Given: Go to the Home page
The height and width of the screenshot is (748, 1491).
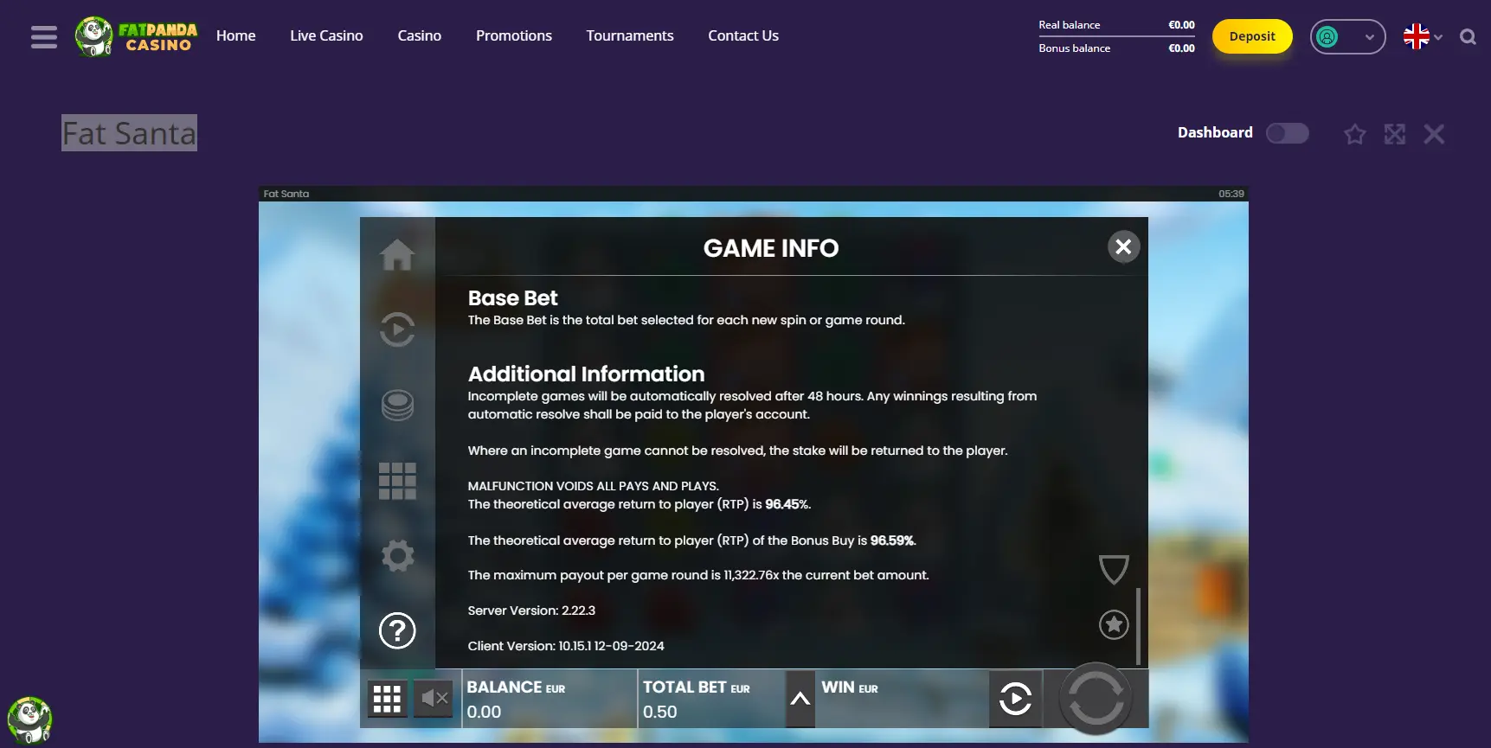Looking at the screenshot, I should click(235, 35).
